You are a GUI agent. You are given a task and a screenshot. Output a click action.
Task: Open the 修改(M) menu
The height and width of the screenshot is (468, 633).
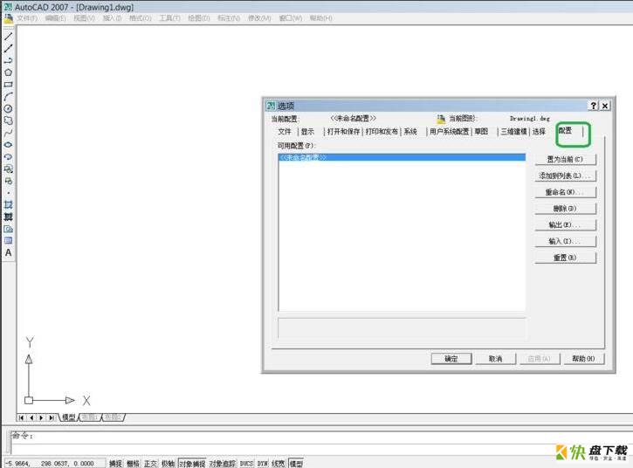point(259,18)
